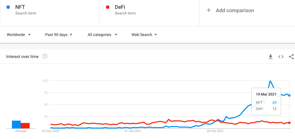Screen dimensions: 295x139
Task: Open the Interest over time help icon
Action: 45,56
